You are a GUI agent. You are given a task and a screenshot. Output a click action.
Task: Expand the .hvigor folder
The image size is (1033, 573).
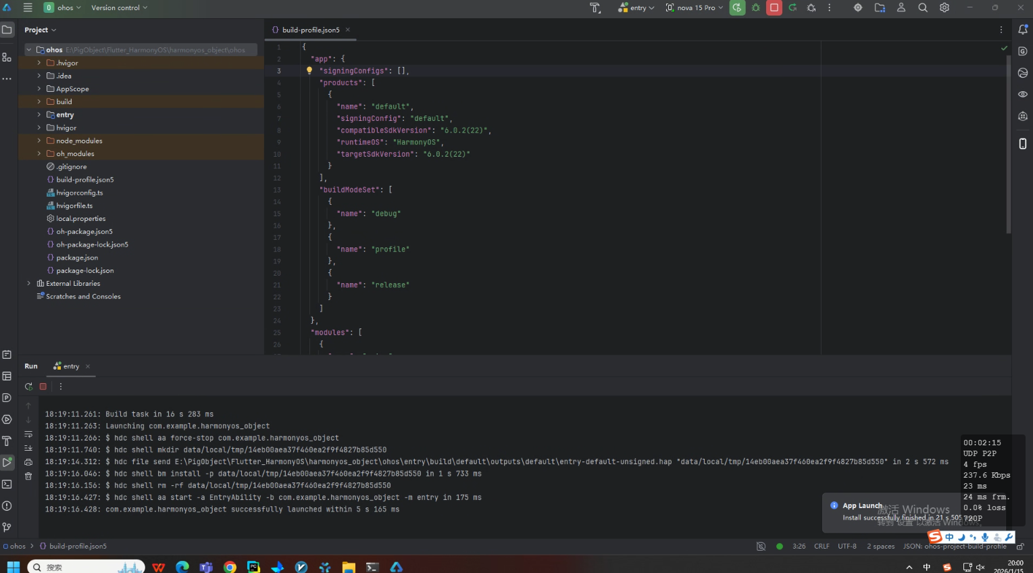[x=39, y=63]
